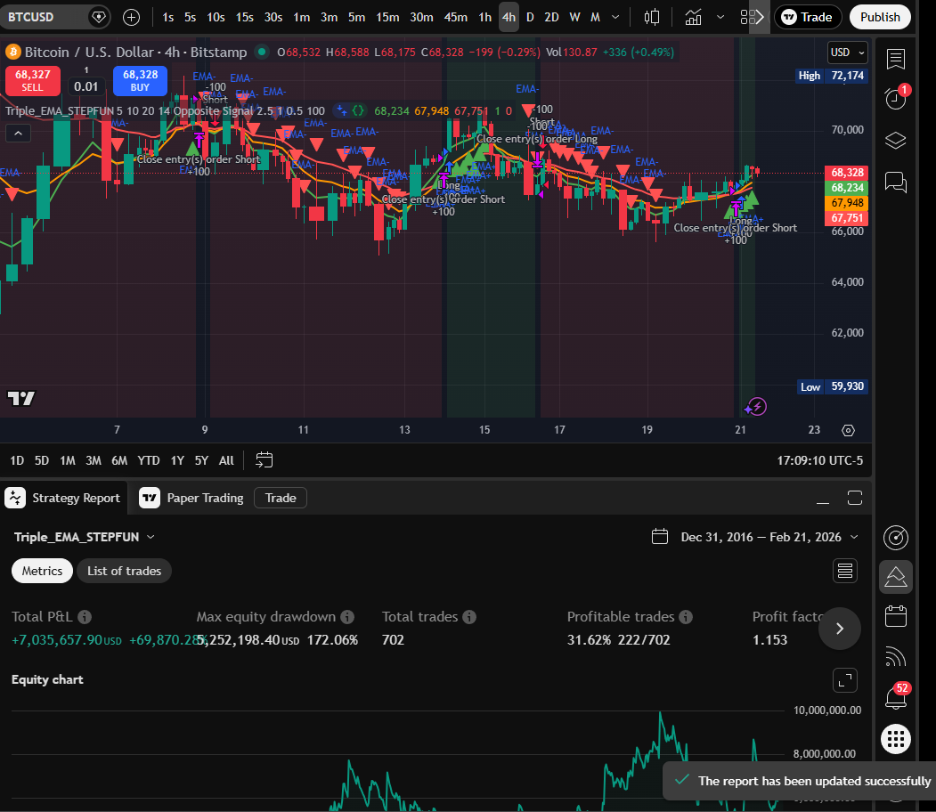Open the USD currency dropdown on price scale

[x=844, y=52]
